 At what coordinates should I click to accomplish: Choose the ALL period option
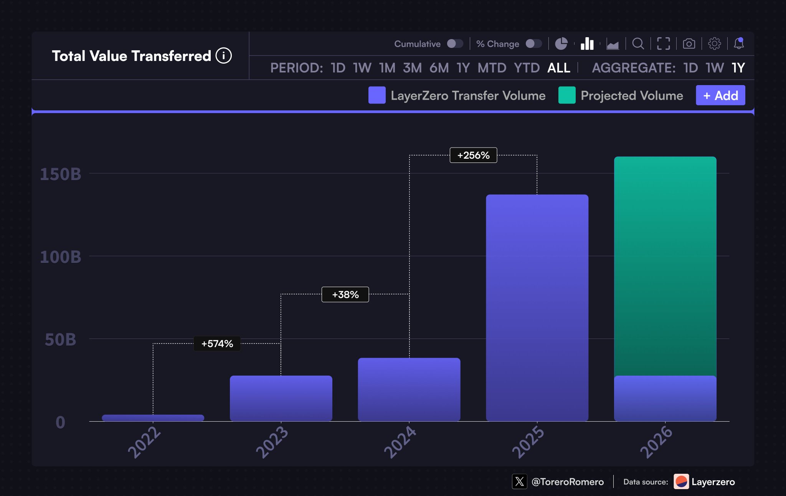[x=558, y=68]
